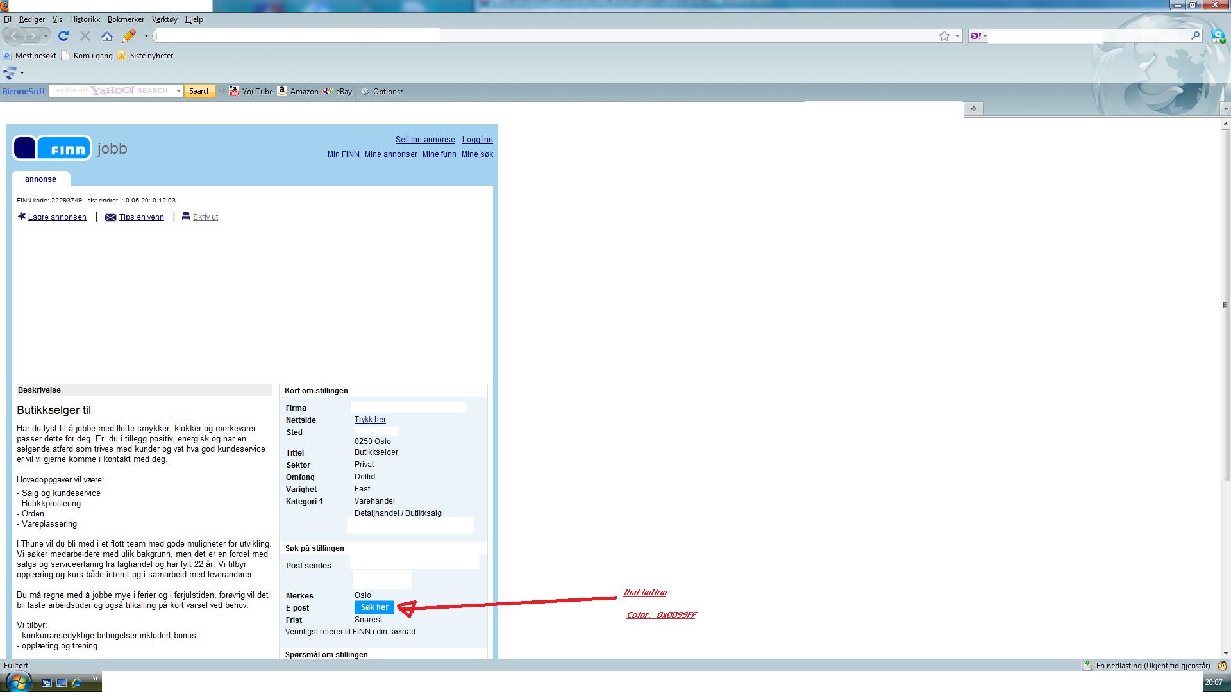Open the Verktøy menu
Image resolution: width=1231 pixels, height=692 pixels.
pyautogui.click(x=165, y=19)
